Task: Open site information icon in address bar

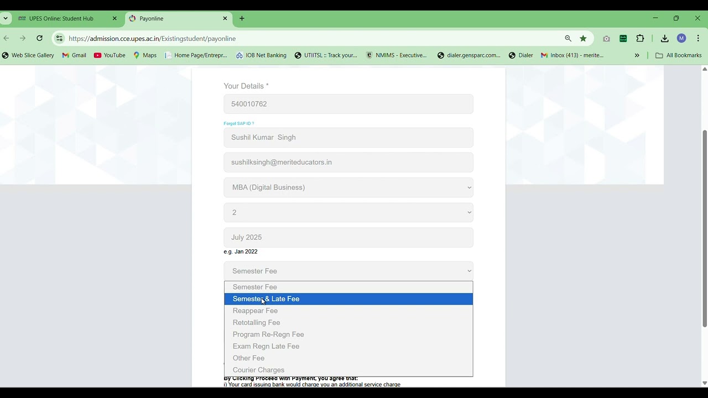Action: 59,38
